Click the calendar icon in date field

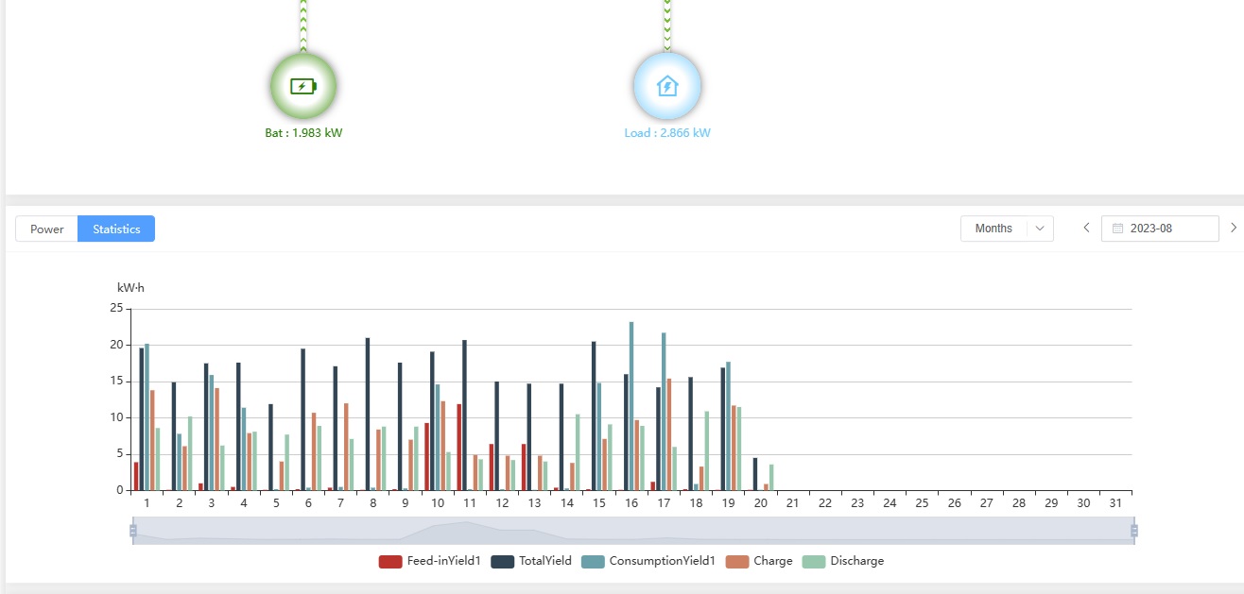click(1118, 229)
